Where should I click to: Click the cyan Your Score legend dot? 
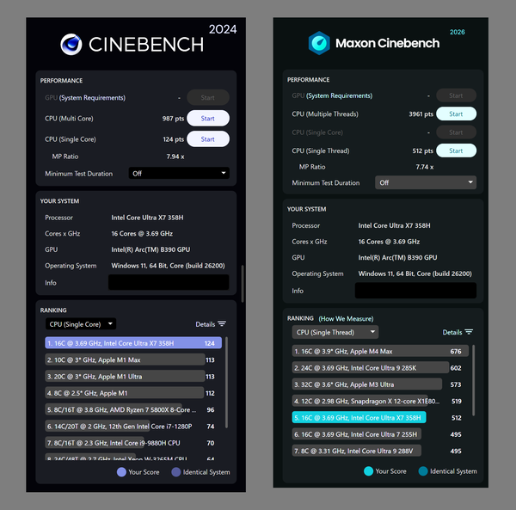point(369,471)
